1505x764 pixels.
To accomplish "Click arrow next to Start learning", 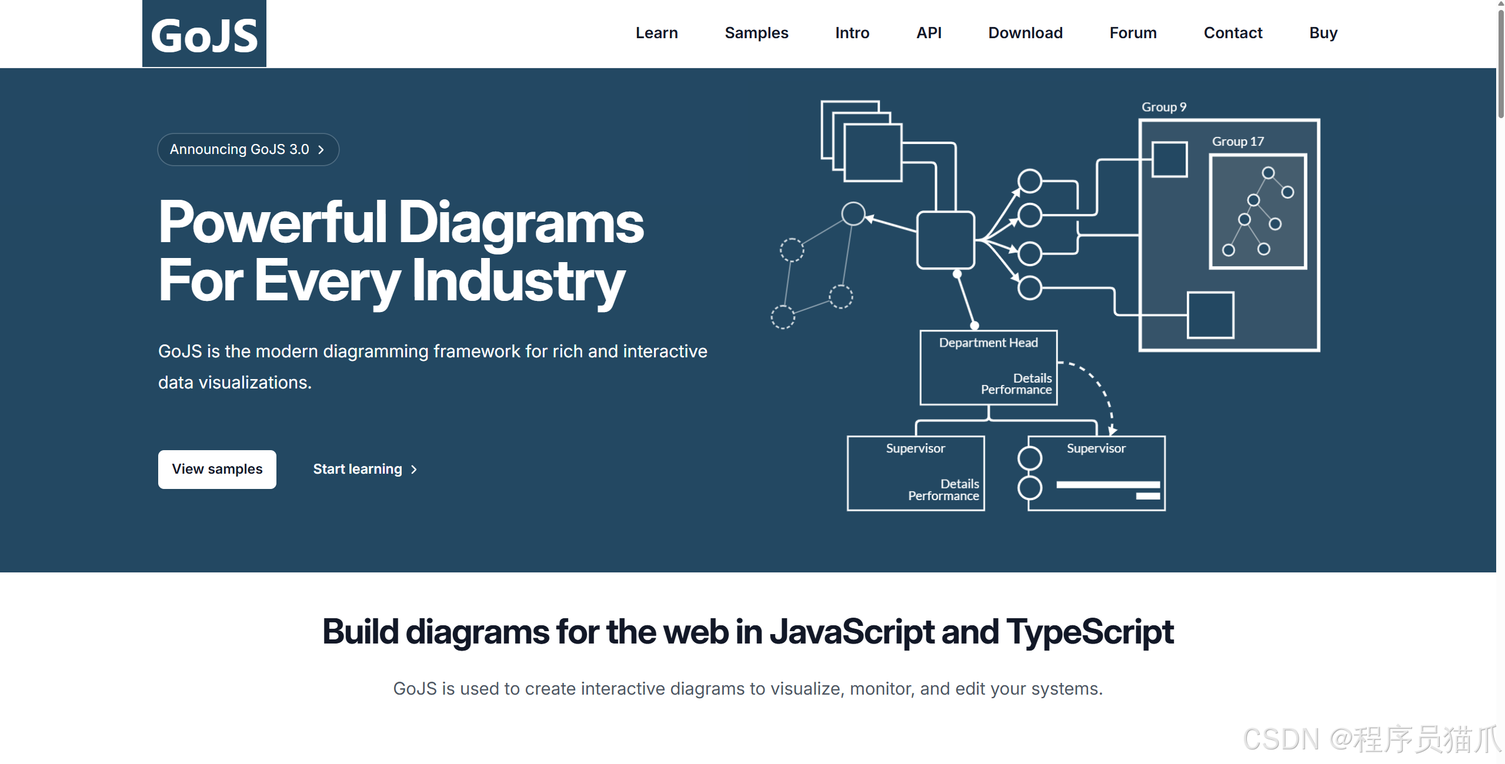I will pyautogui.click(x=414, y=470).
